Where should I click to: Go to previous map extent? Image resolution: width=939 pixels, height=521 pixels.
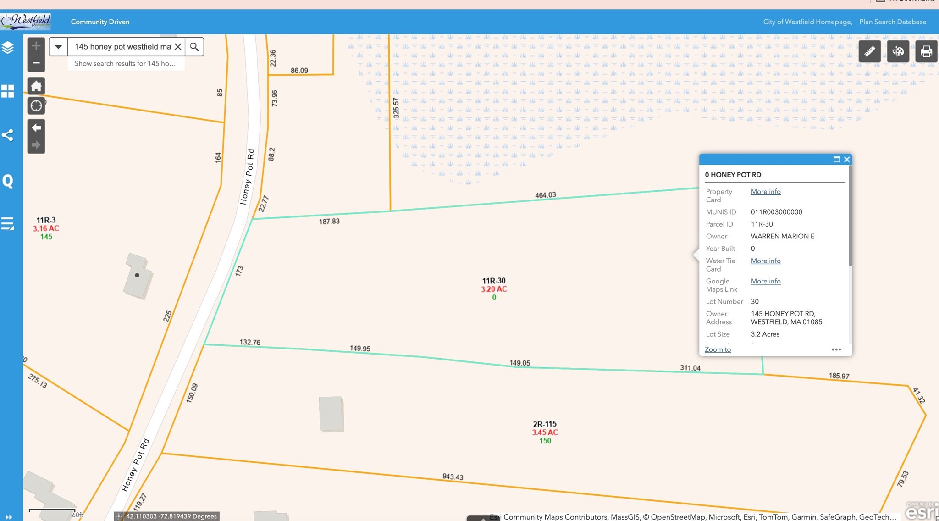36,127
